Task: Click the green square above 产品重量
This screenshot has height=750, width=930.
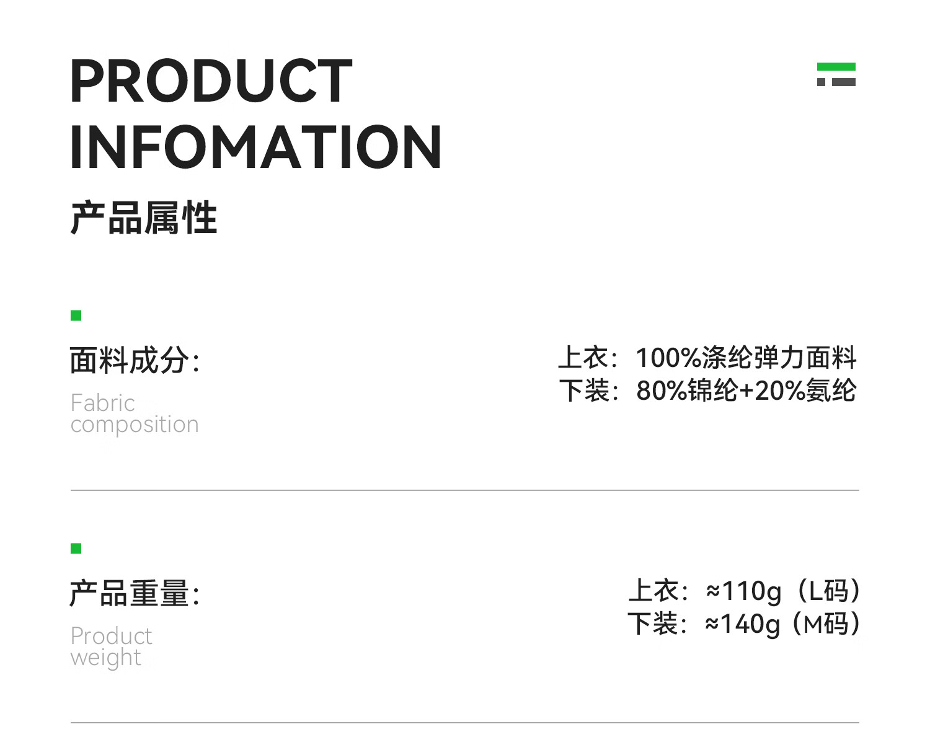Action: click(x=76, y=548)
